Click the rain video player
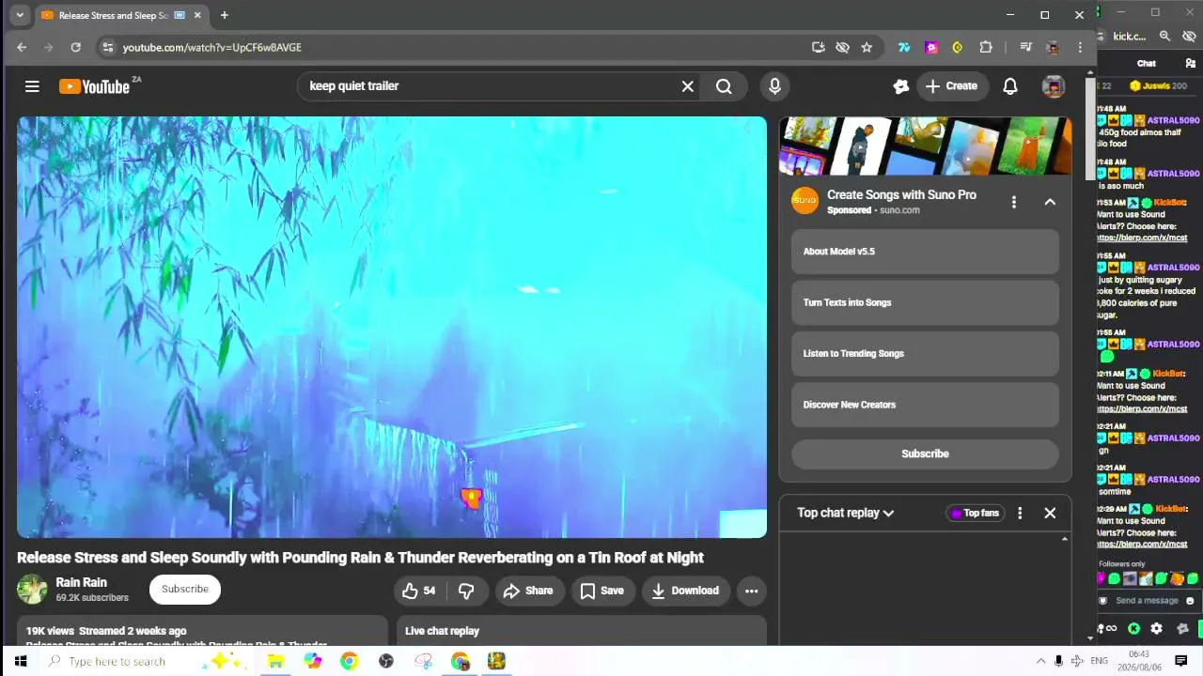The height and width of the screenshot is (676, 1203). click(x=392, y=327)
